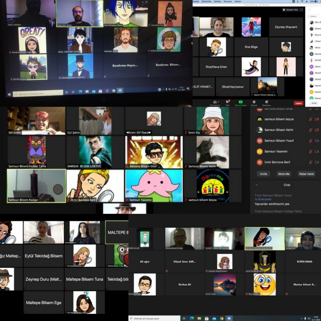This screenshot has height=321, width=321.
Task: Open the Everyone chat recipient dropdown
Action: 266,199
